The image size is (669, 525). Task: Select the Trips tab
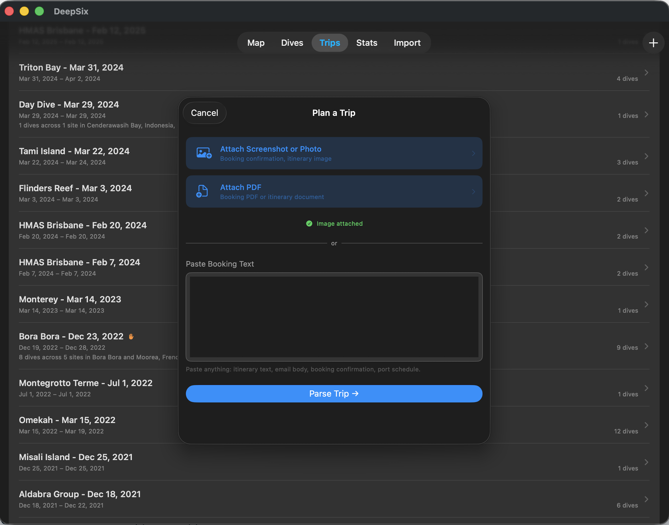[330, 43]
